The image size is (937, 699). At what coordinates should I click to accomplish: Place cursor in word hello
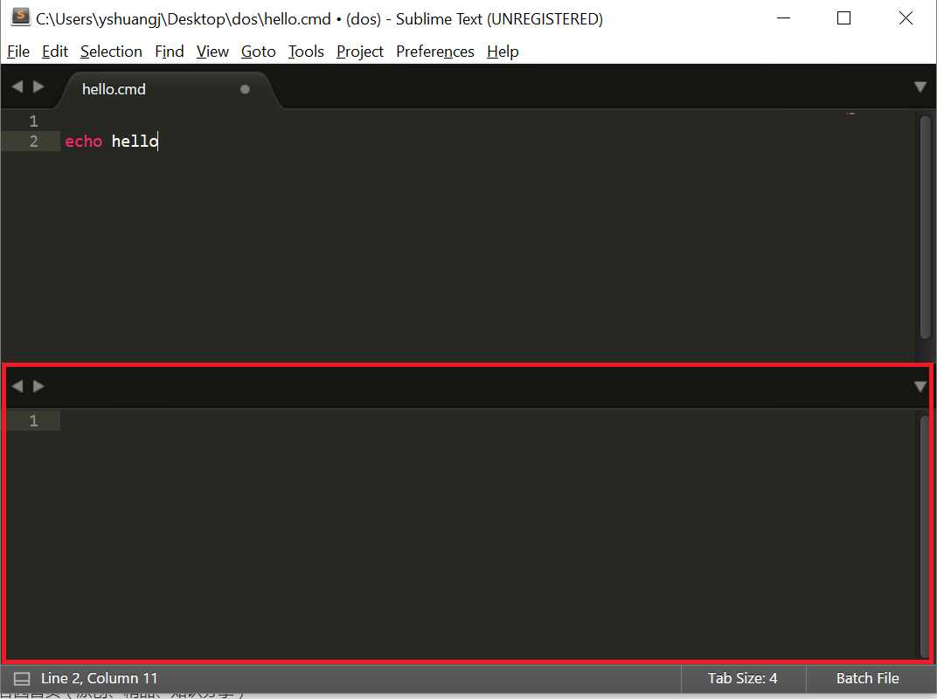[135, 142]
